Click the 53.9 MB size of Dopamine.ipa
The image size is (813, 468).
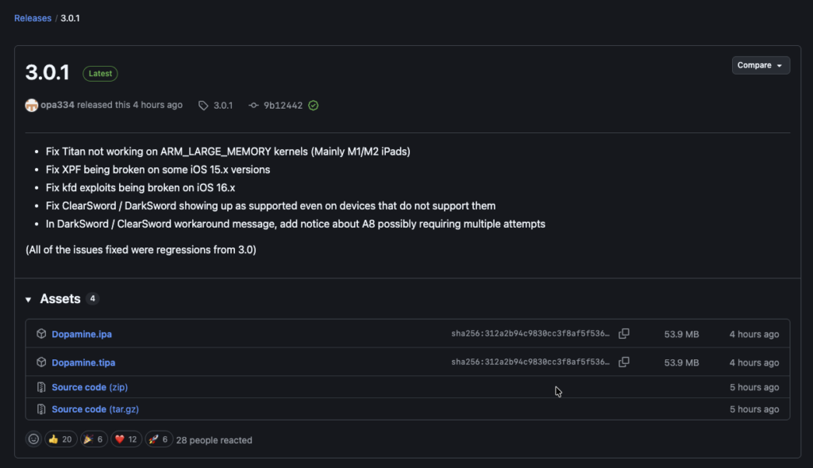[x=681, y=334]
